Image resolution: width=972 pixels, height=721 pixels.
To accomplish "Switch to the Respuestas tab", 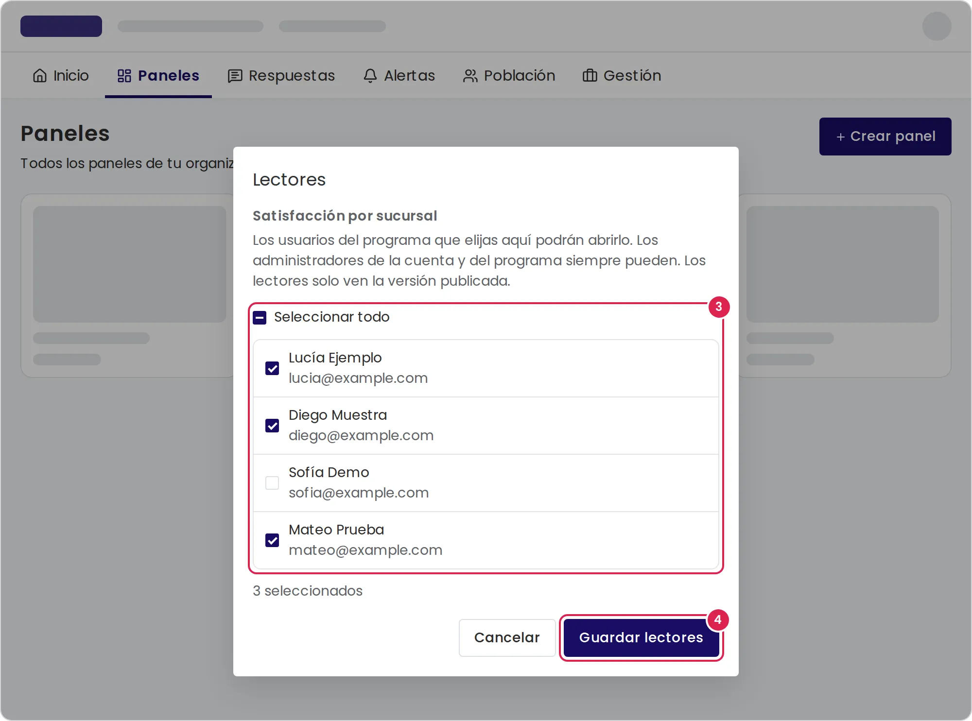I will [x=281, y=76].
